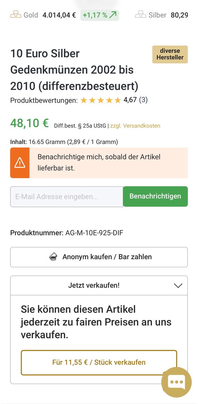
Task: Click the Benachrichtigen button
Action: [155, 196]
